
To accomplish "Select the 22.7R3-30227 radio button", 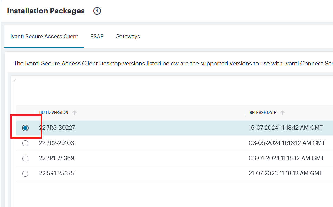I will (25, 128).
